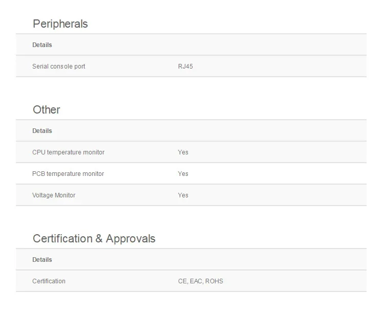Click the ROHS certification value
384x314 pixels.
[214, 281]
